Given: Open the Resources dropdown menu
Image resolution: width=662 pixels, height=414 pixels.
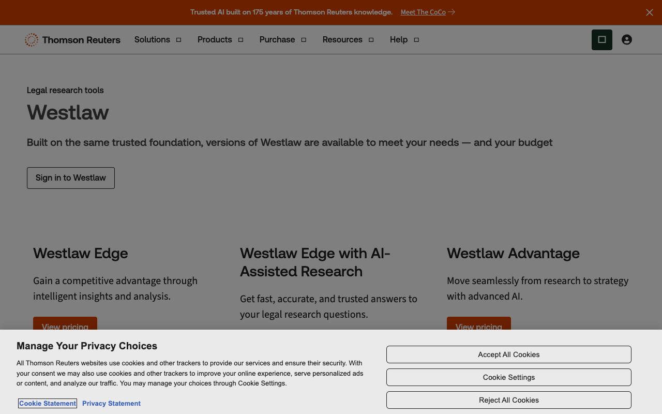Looking at the screenshot, I should pyautogui.click(x=348, y=40).
